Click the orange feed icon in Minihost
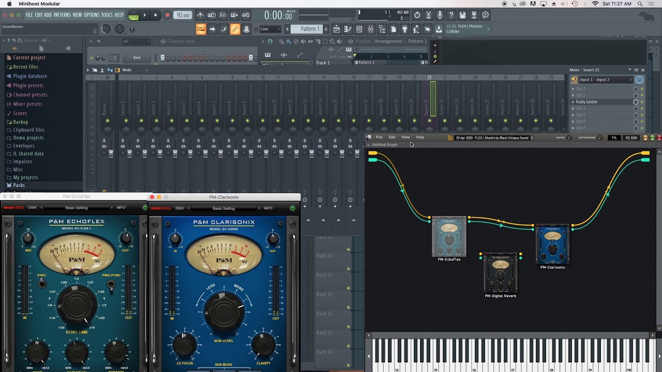 pyautogui.click(x=450, y=137)
